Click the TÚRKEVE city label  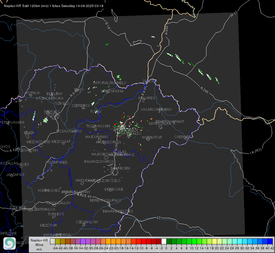click(56, 214)
